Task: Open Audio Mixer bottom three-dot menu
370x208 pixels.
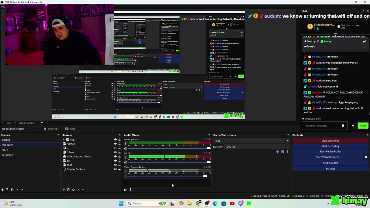Action: pos(130,190)
